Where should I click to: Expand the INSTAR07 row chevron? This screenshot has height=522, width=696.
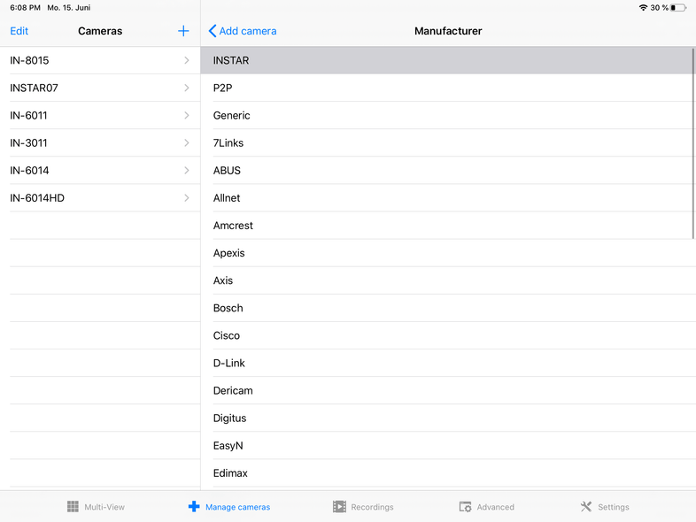187,88
